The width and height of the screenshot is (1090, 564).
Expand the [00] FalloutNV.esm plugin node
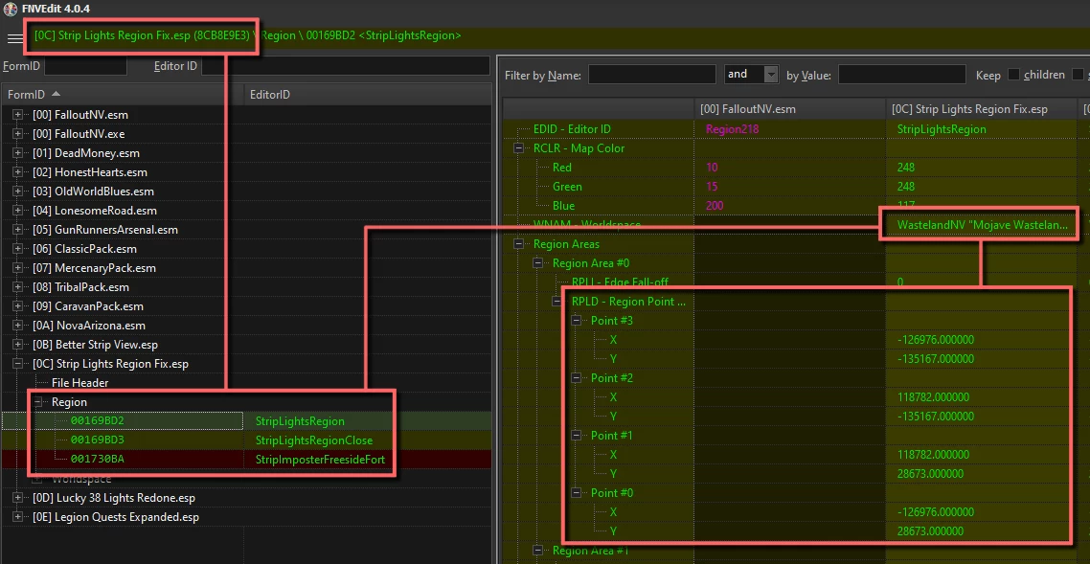[x=18, y=115]
